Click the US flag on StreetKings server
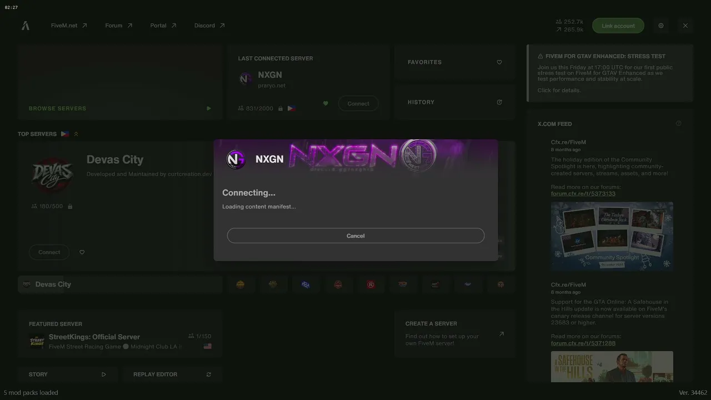The width and height of the screenshot is (711, 400). 208,346
